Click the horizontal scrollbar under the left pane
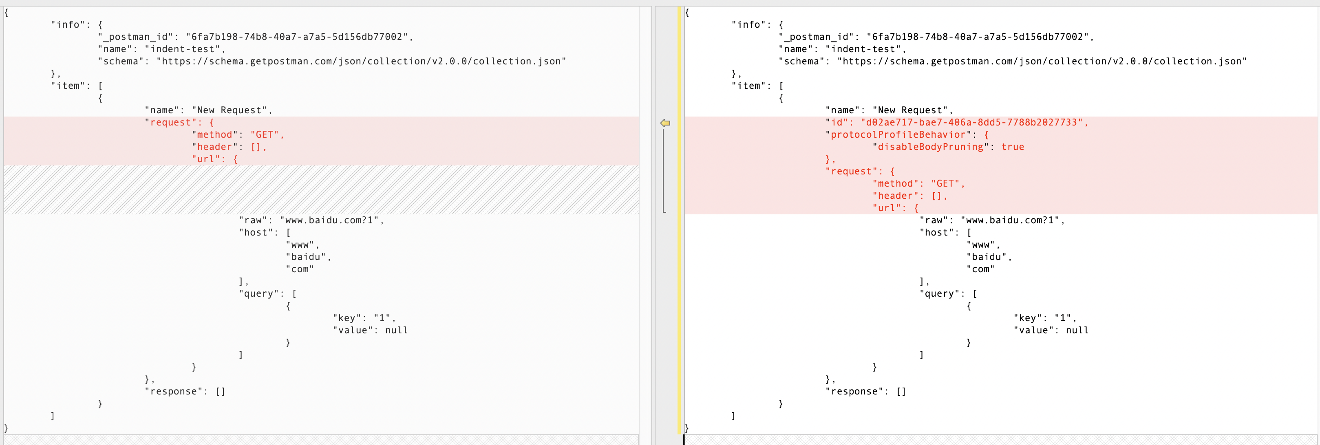This screenshot has width=1320, height=445. 318,441
